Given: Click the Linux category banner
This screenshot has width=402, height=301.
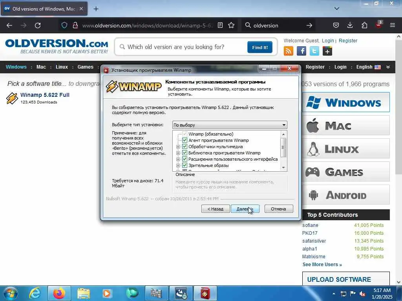Looking at the screenshot, I should click(346, 149).
